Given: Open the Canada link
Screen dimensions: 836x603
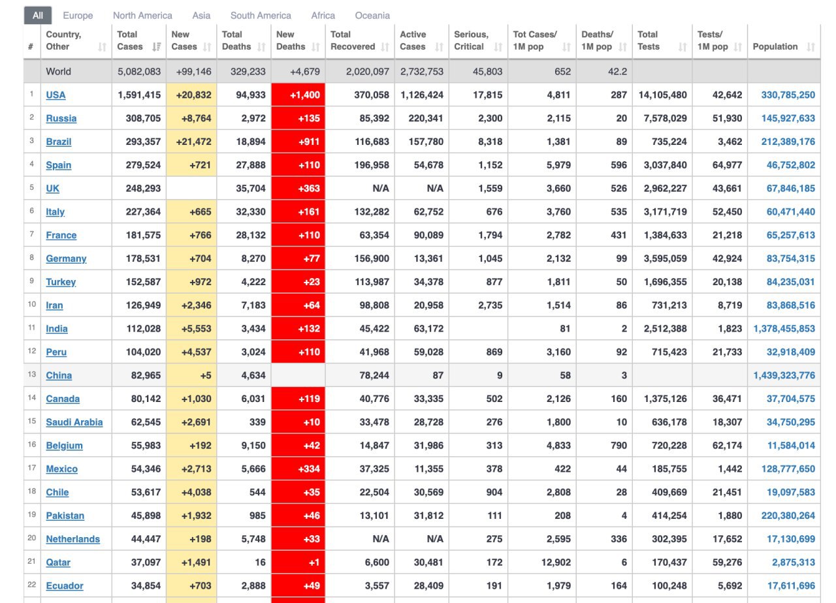Looking at the screenshot, I should point(63,399).
